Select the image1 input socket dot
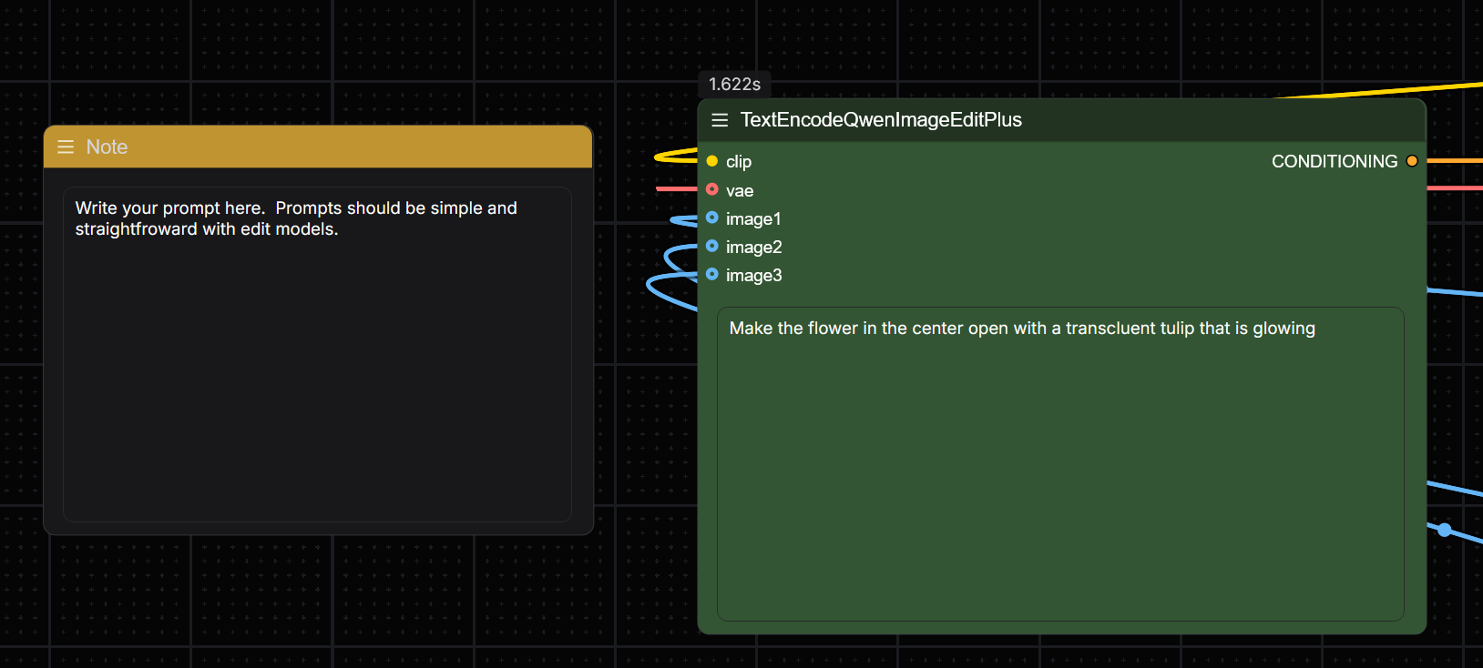 pyautogui.click(x=712, y=218)
